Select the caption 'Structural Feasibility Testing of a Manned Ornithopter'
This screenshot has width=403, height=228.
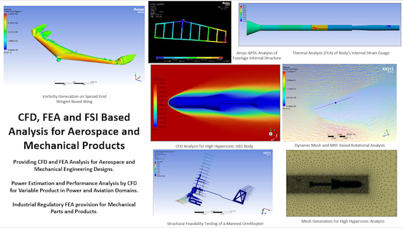click(x=215, y=223)
